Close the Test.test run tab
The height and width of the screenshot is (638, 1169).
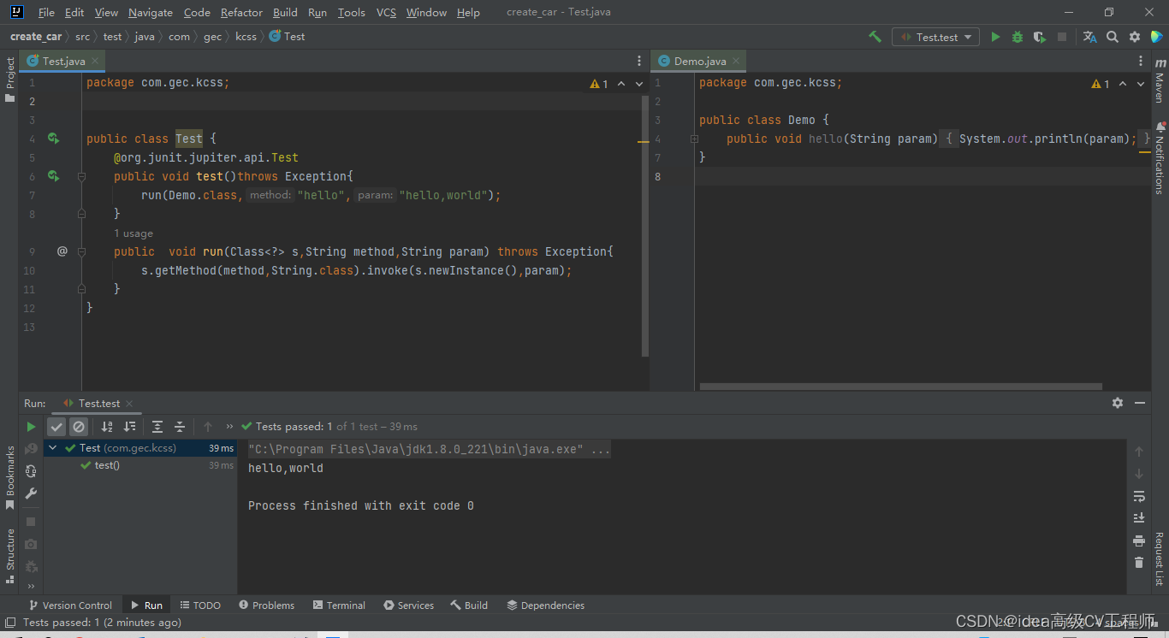tap(129, 403)
